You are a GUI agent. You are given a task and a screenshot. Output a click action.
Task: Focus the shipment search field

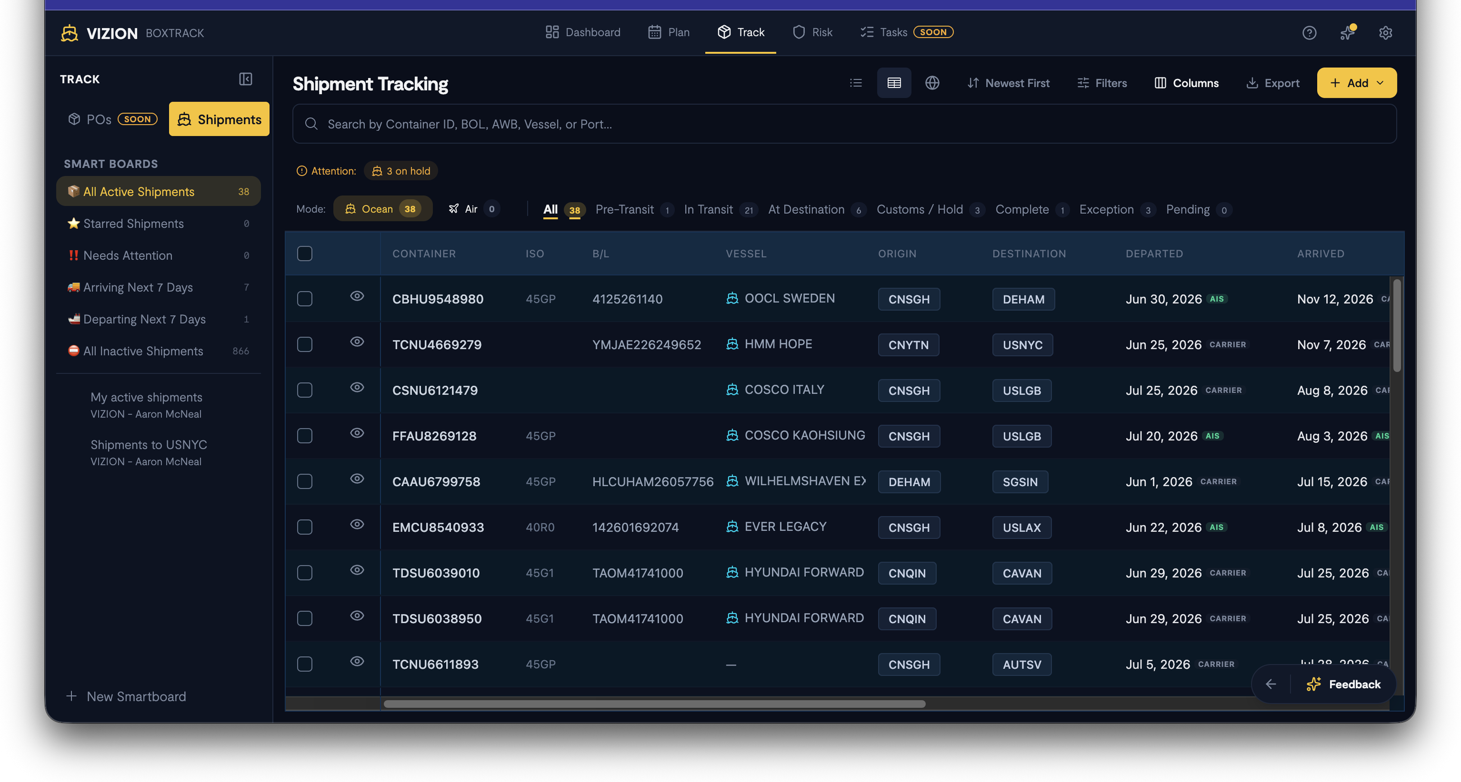(844, 124)
